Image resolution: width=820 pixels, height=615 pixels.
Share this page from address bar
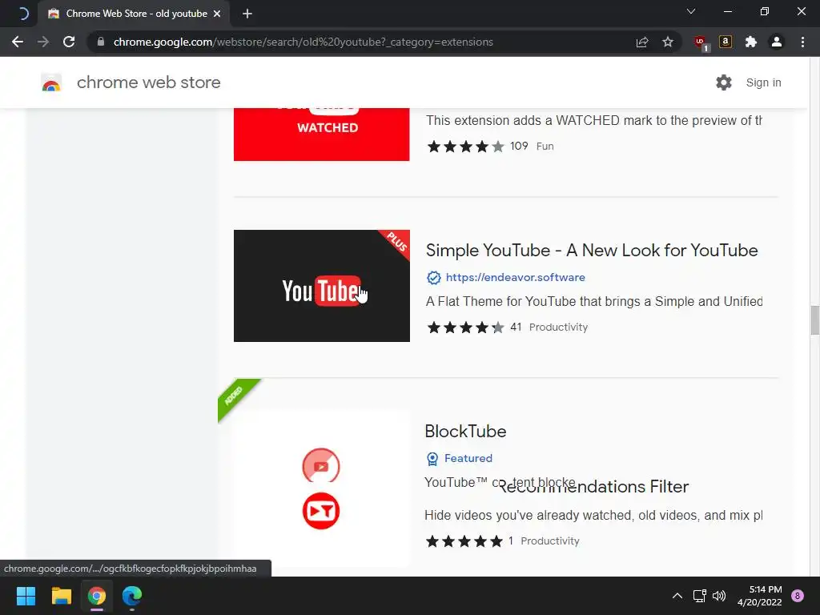642,42
